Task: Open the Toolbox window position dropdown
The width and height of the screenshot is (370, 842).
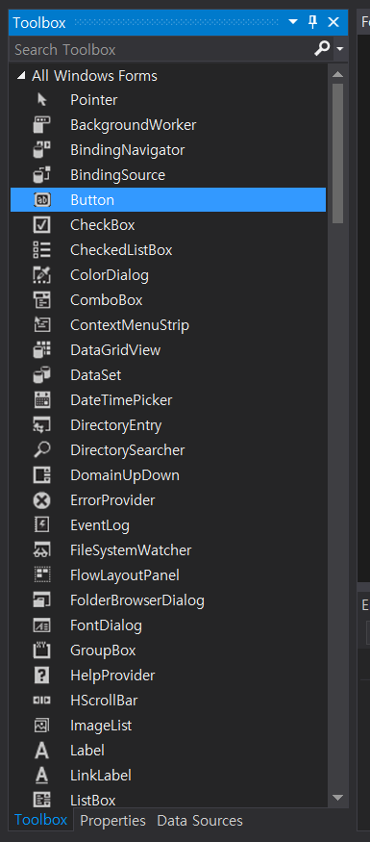Action: click(293, 22)
